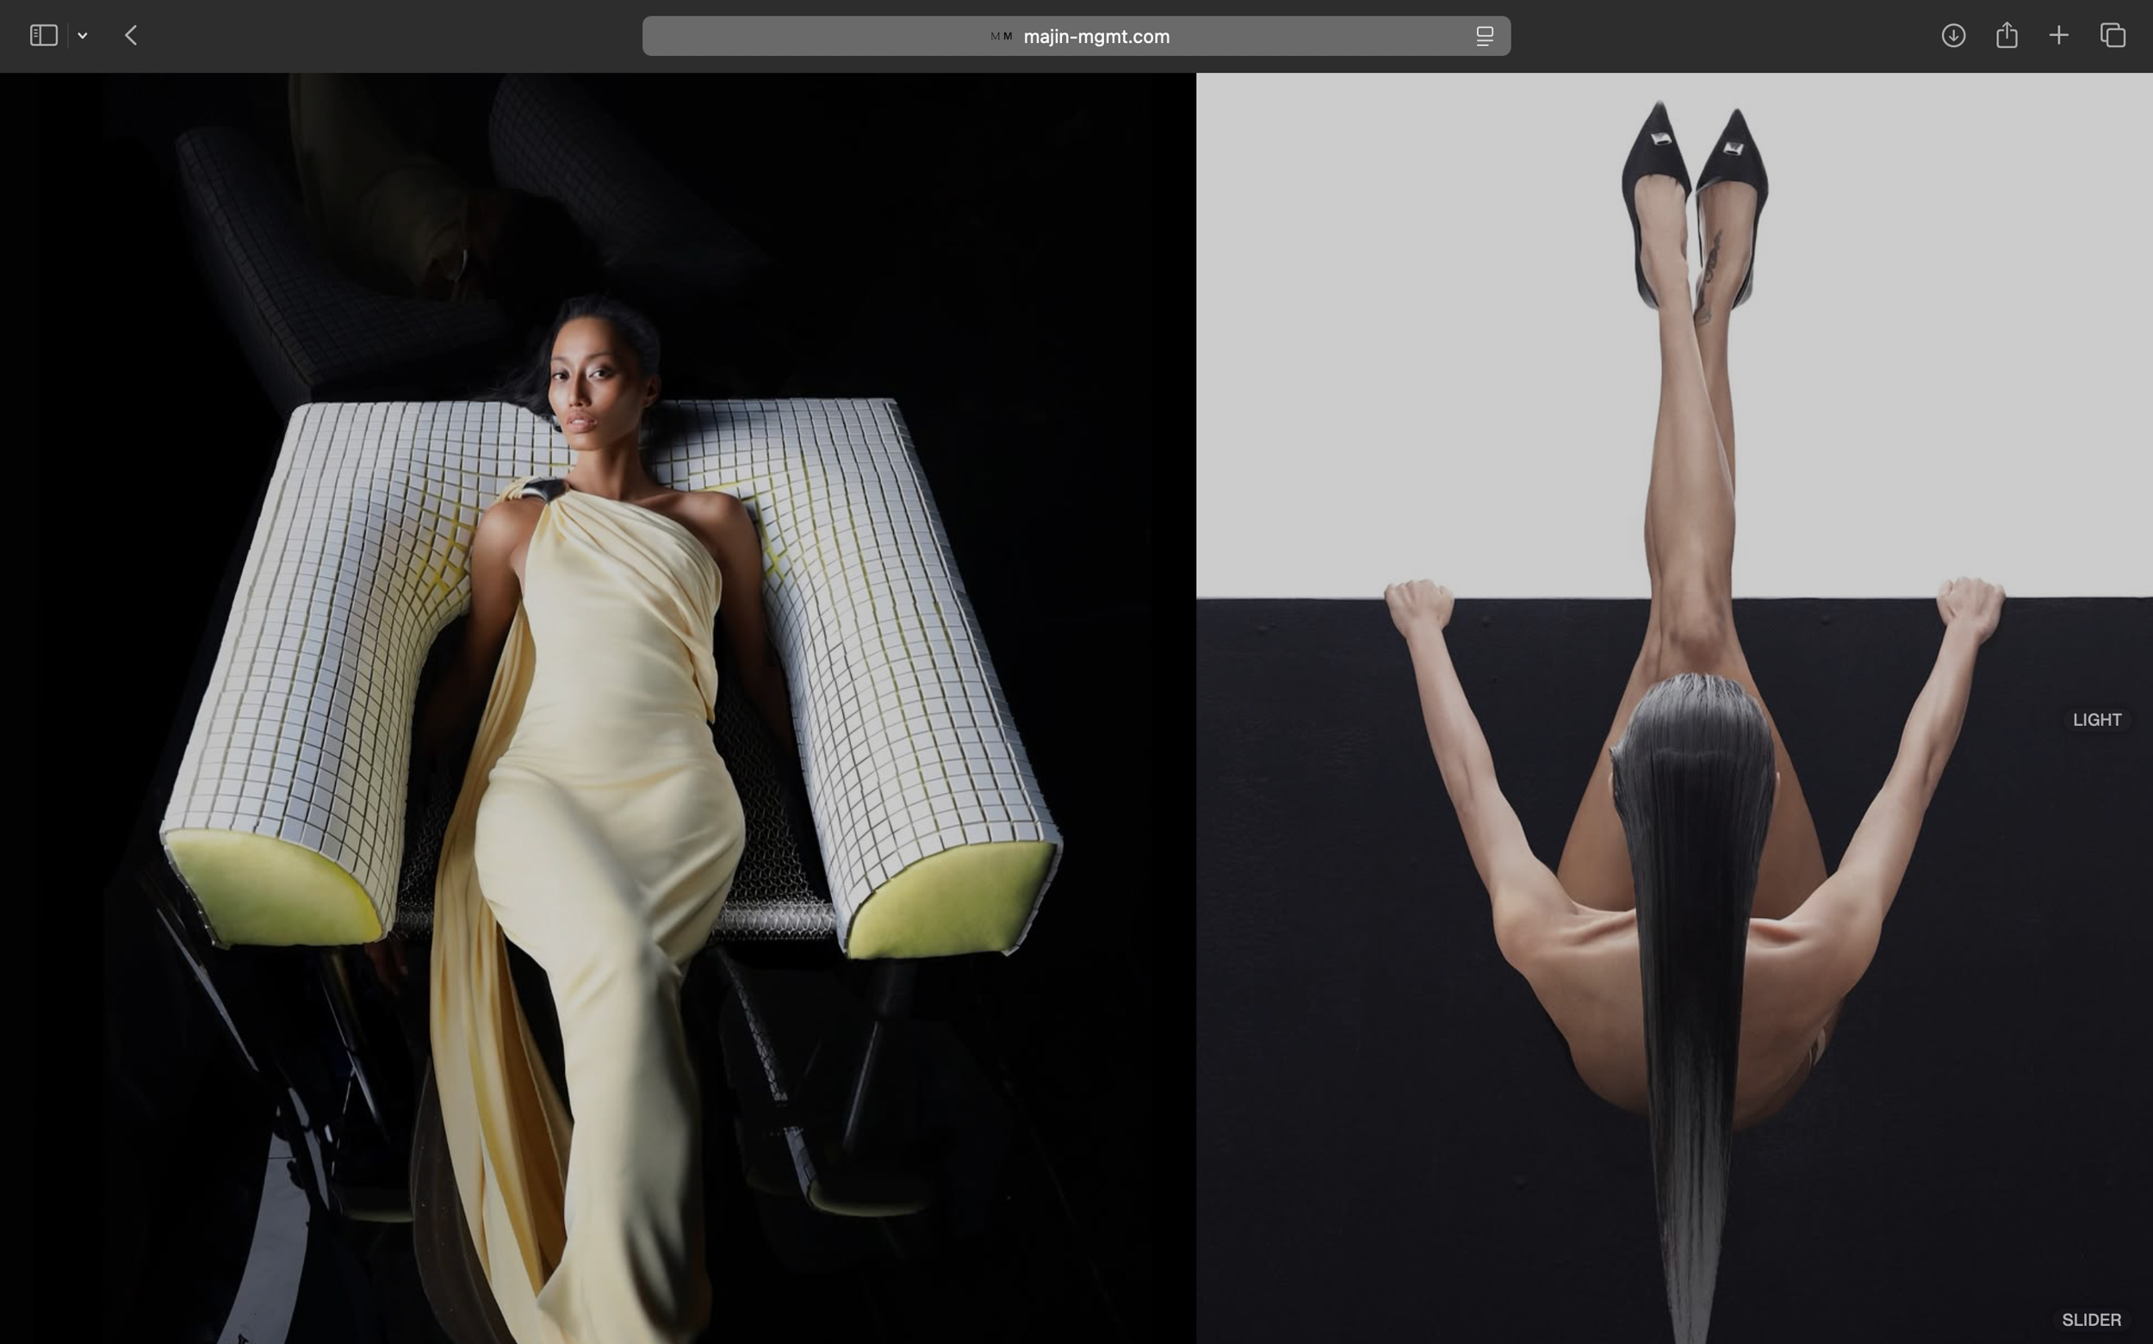Open the page Reader menu icon
This screenshot has width=2153, height=1344.
point(1484,36)
